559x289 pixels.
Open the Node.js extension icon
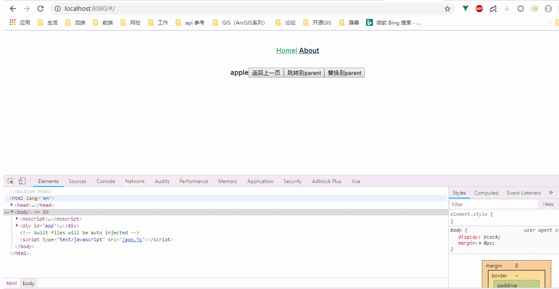pos(534,9)
